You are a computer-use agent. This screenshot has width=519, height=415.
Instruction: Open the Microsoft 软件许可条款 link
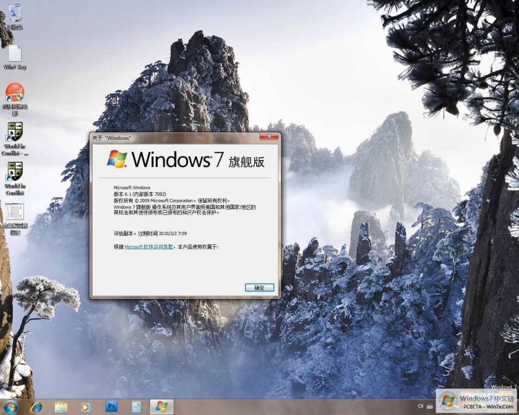tap(149, 247)
